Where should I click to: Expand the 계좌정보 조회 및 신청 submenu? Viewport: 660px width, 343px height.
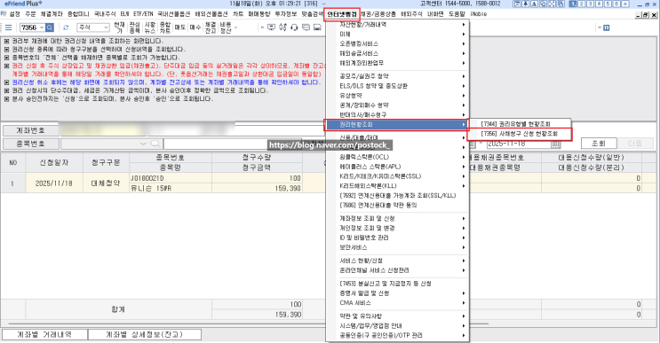pyautogui.click(x=397, y=218)
